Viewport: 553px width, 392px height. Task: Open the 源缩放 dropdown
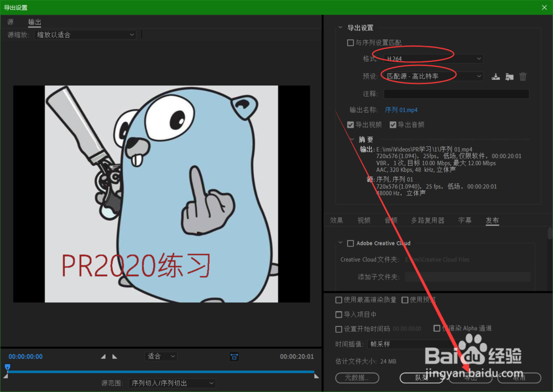[x=85, y=34]
